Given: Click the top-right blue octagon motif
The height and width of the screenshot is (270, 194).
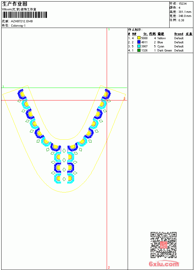Looking at the screenshot, I should click(106, 94).
